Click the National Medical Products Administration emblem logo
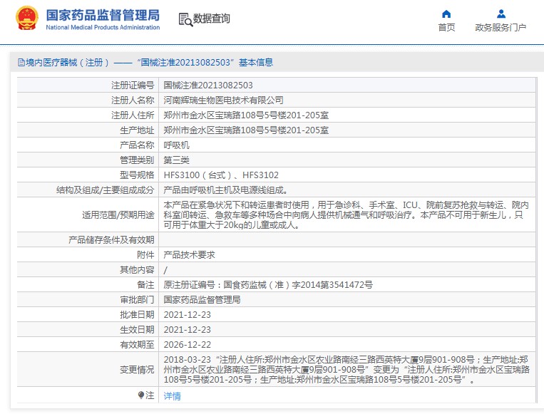The image size is (544, 414). click(28, 19)
